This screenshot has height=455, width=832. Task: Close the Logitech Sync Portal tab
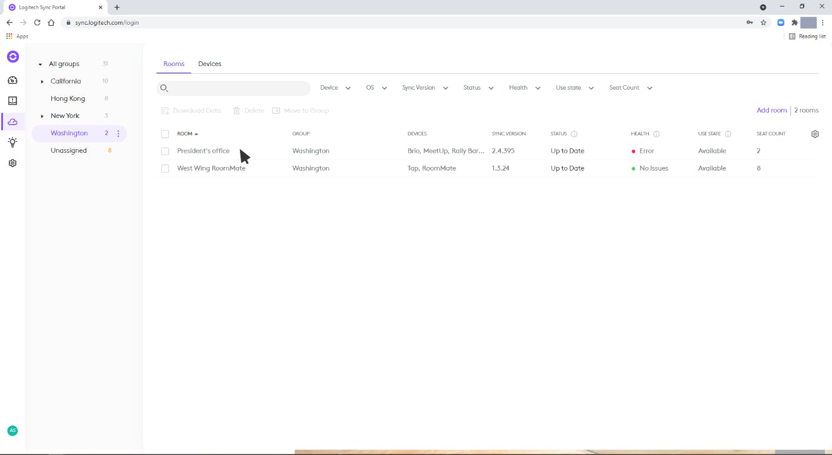[x=100, y=7]
